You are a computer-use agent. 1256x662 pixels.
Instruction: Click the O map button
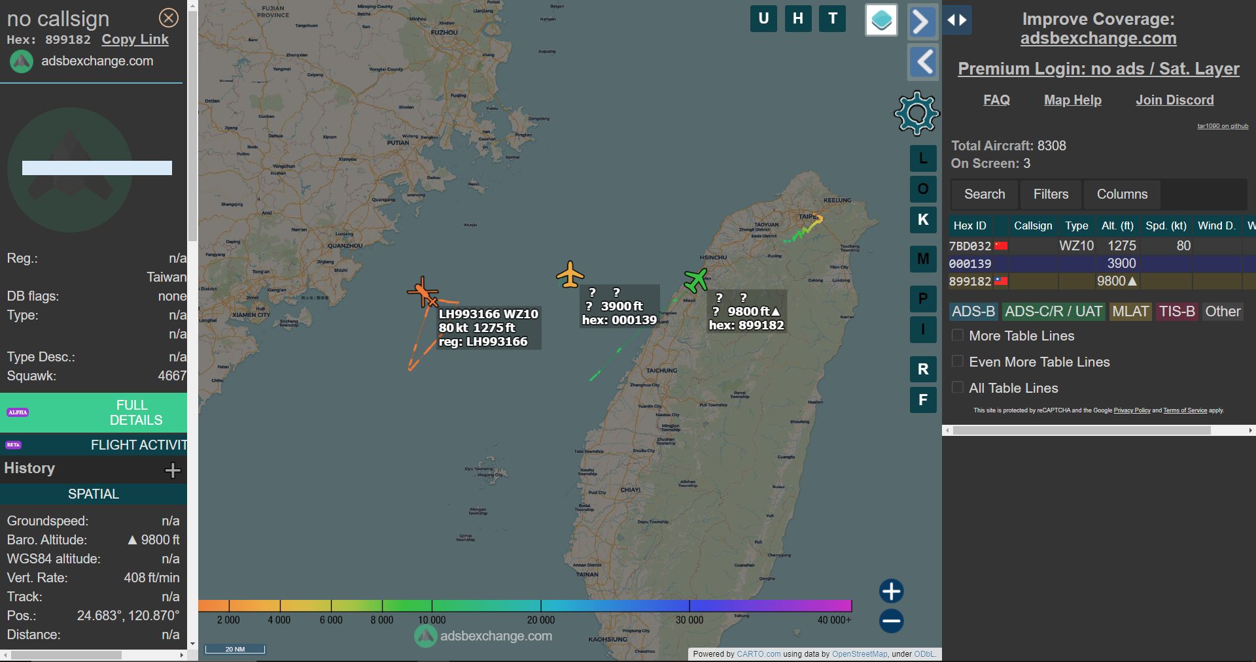(923, 189)
